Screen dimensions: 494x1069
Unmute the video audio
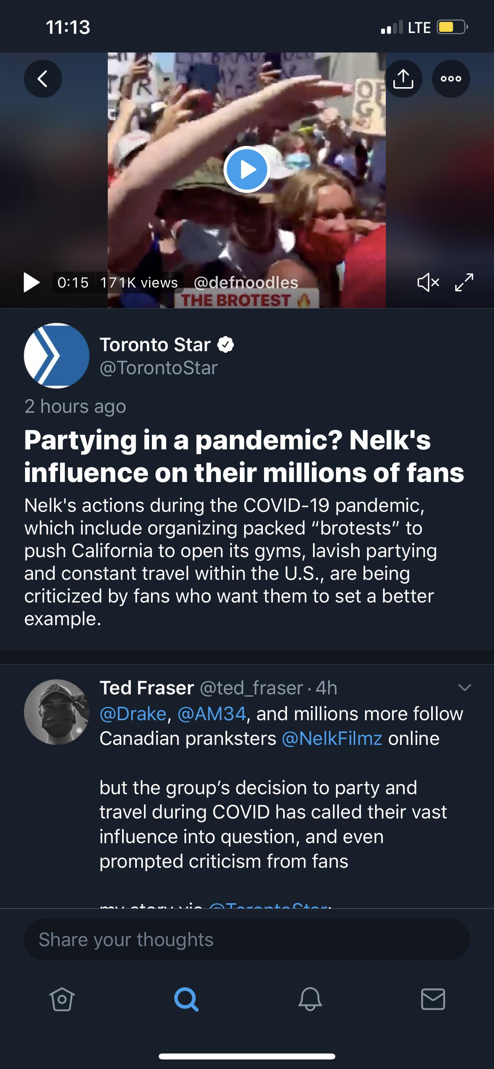click(428, 282)
